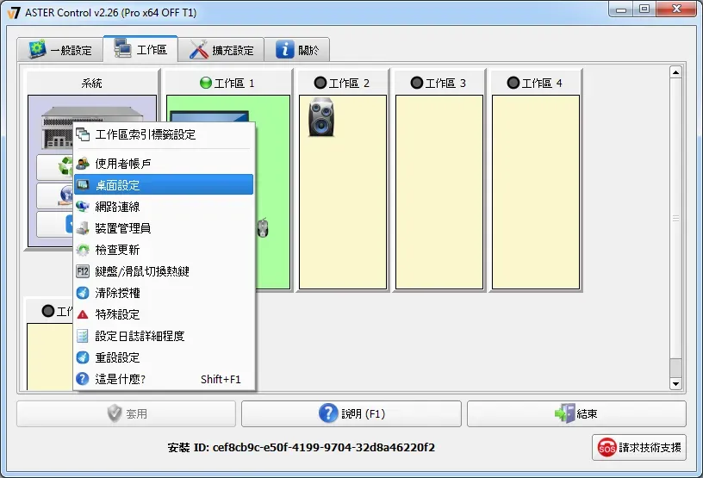Click the red triangle icon beside 特殊設定
The image size is (703, 478).
83,314
